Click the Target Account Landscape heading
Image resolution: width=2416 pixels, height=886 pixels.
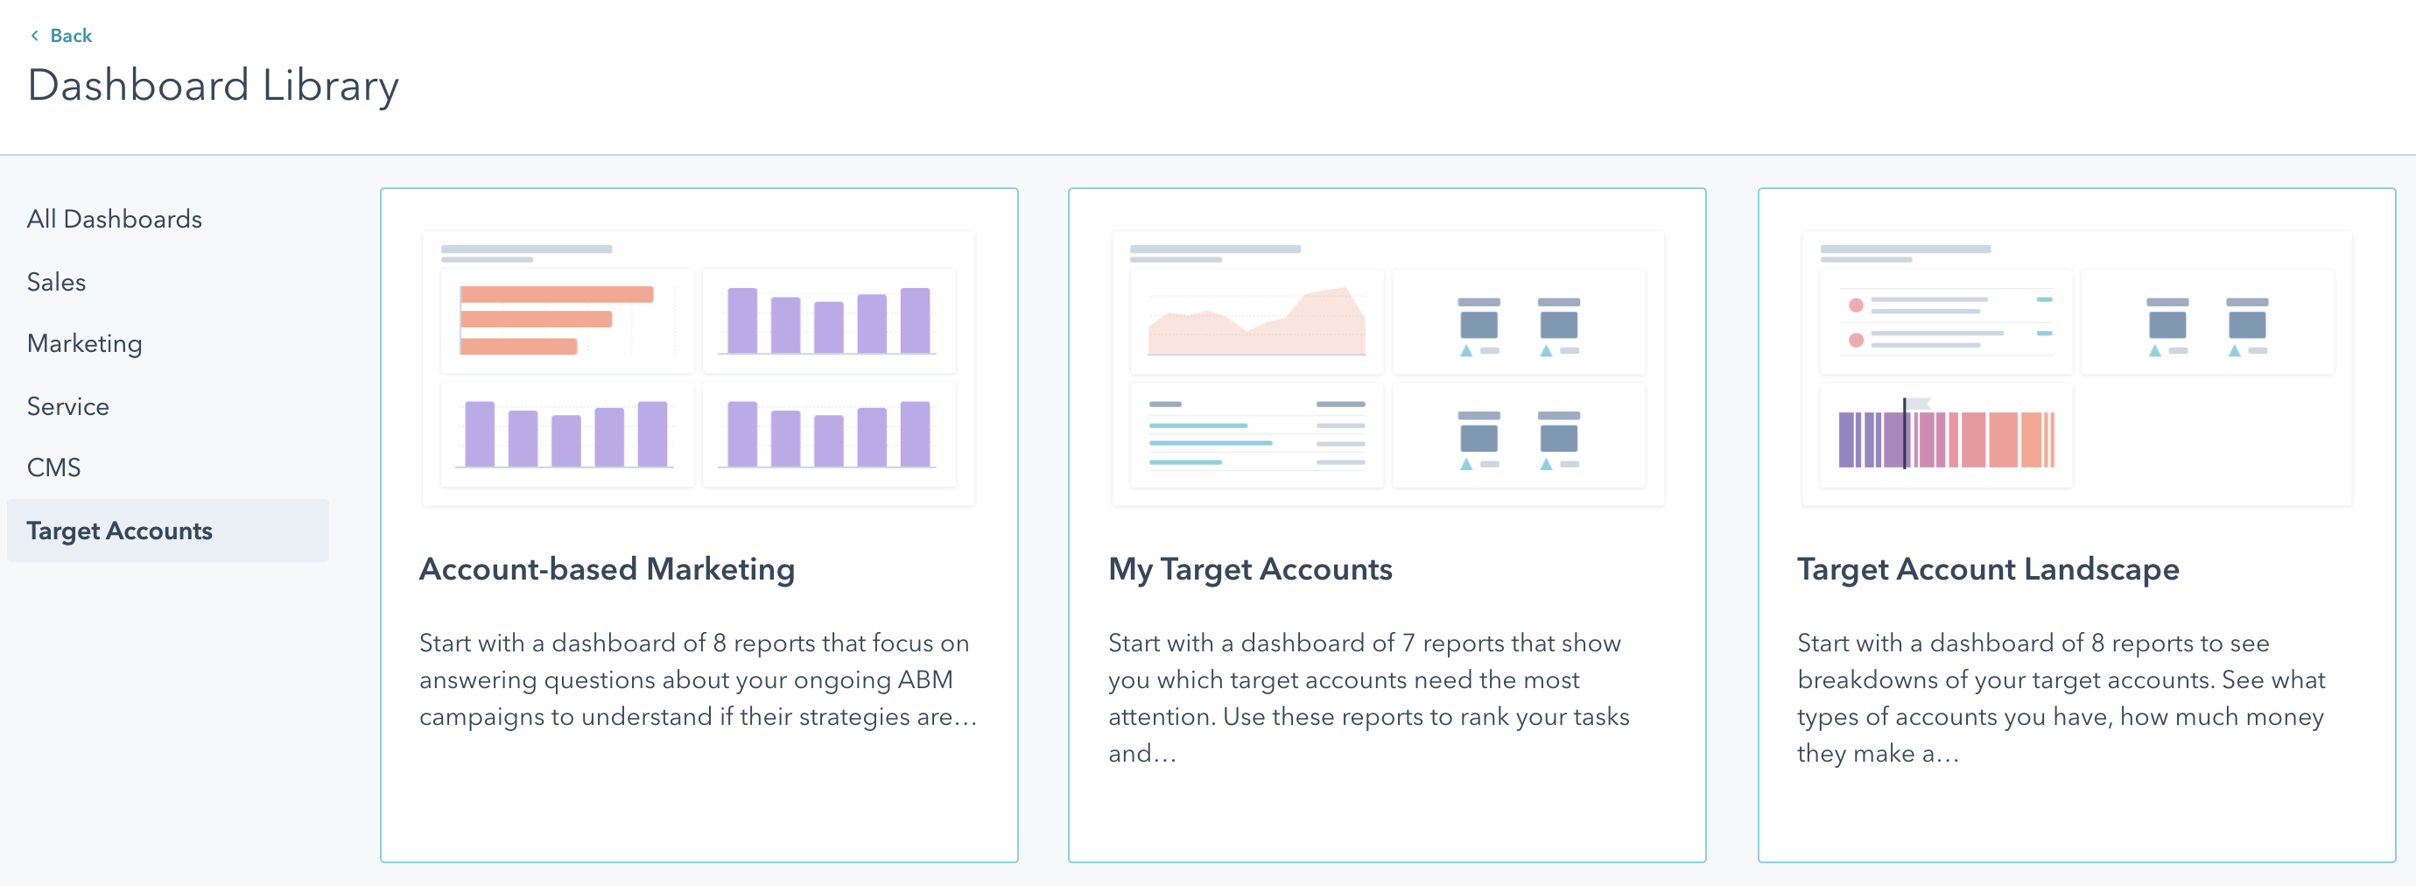1989,569
